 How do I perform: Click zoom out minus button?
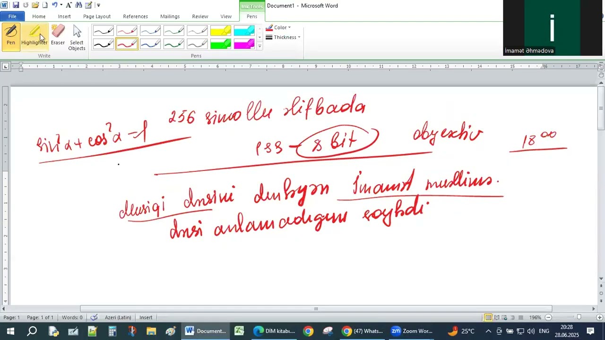548,317
